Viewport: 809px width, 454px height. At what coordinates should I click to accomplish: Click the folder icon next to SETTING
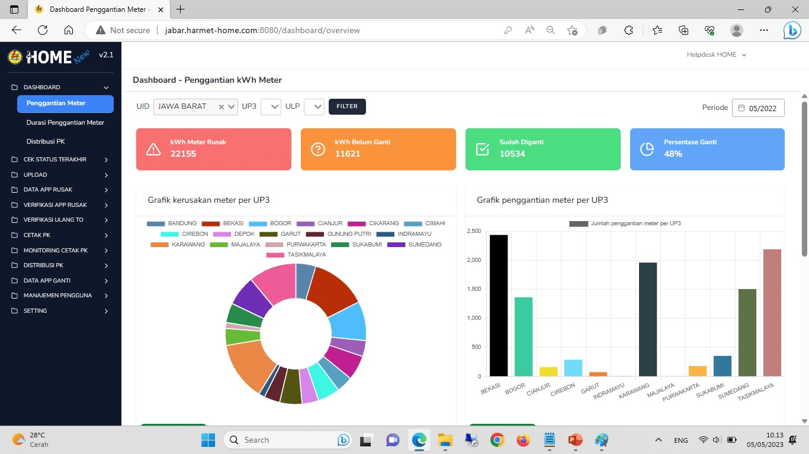15,311
